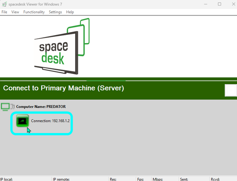Click the plus button to add a server
237x181 pixels.
click(231, 90)
